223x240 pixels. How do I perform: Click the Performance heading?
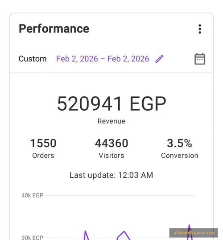54,29
